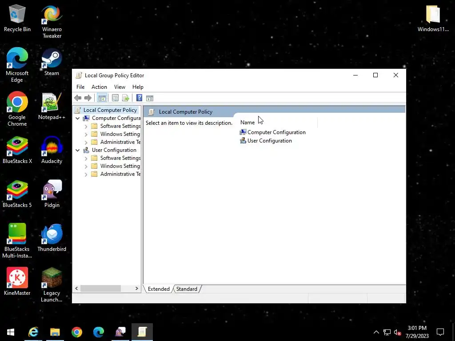Switch to the Standard tab
The width and height of the screenshot is (455, 341).
point(187,289)
